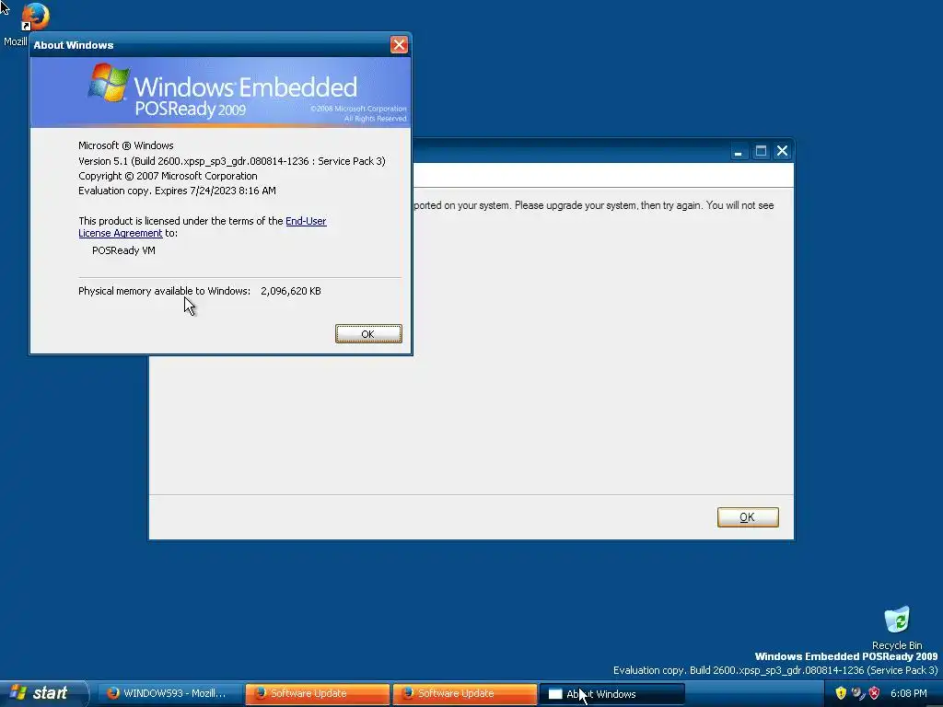943x707 pixels.
Task: Click the 'POSReady VM' licensee name
Action: [x=123, y=250]
